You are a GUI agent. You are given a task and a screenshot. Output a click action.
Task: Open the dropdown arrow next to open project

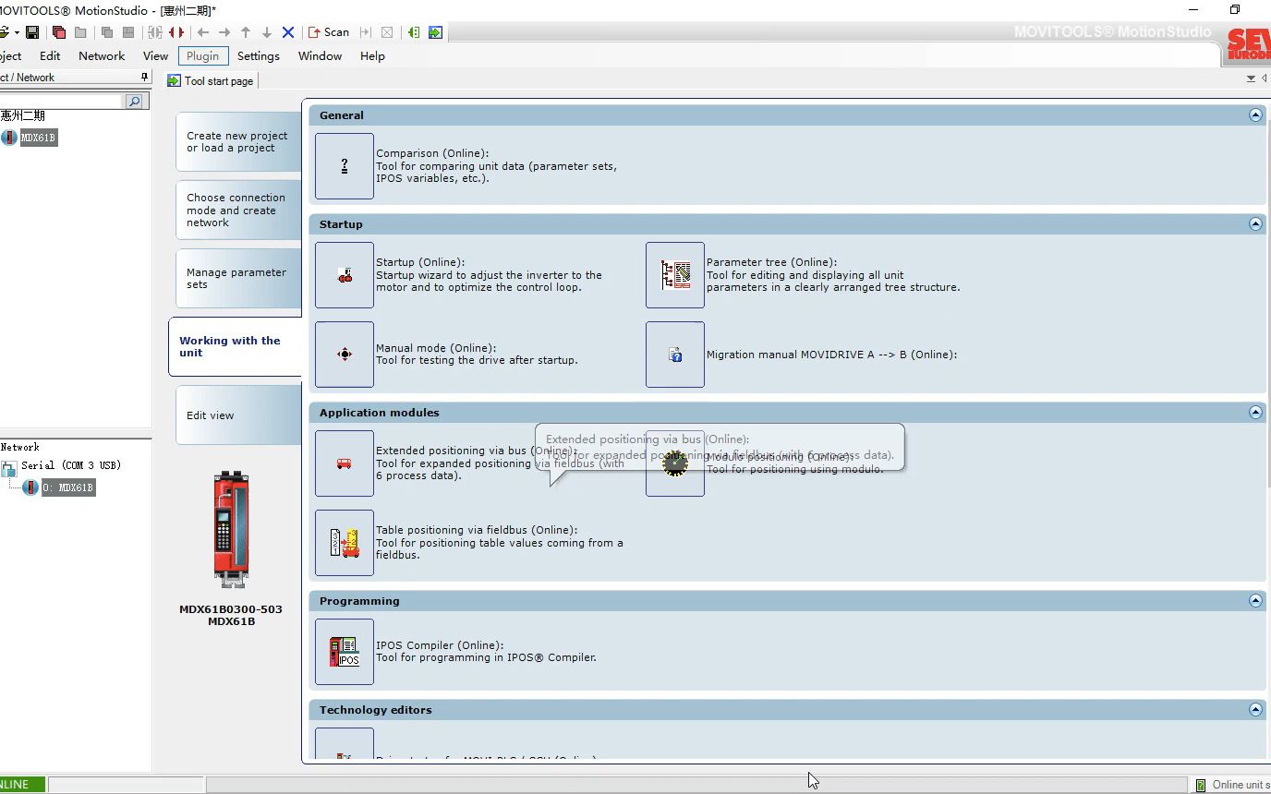tap(16, 32)
